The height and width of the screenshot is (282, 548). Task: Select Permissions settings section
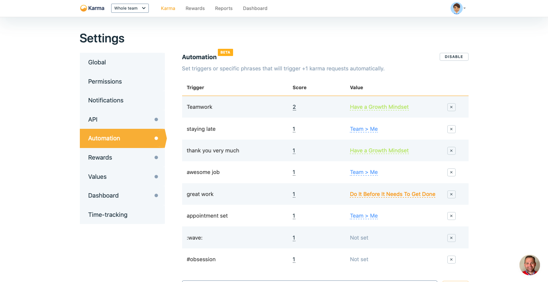[x=122, y=81]
